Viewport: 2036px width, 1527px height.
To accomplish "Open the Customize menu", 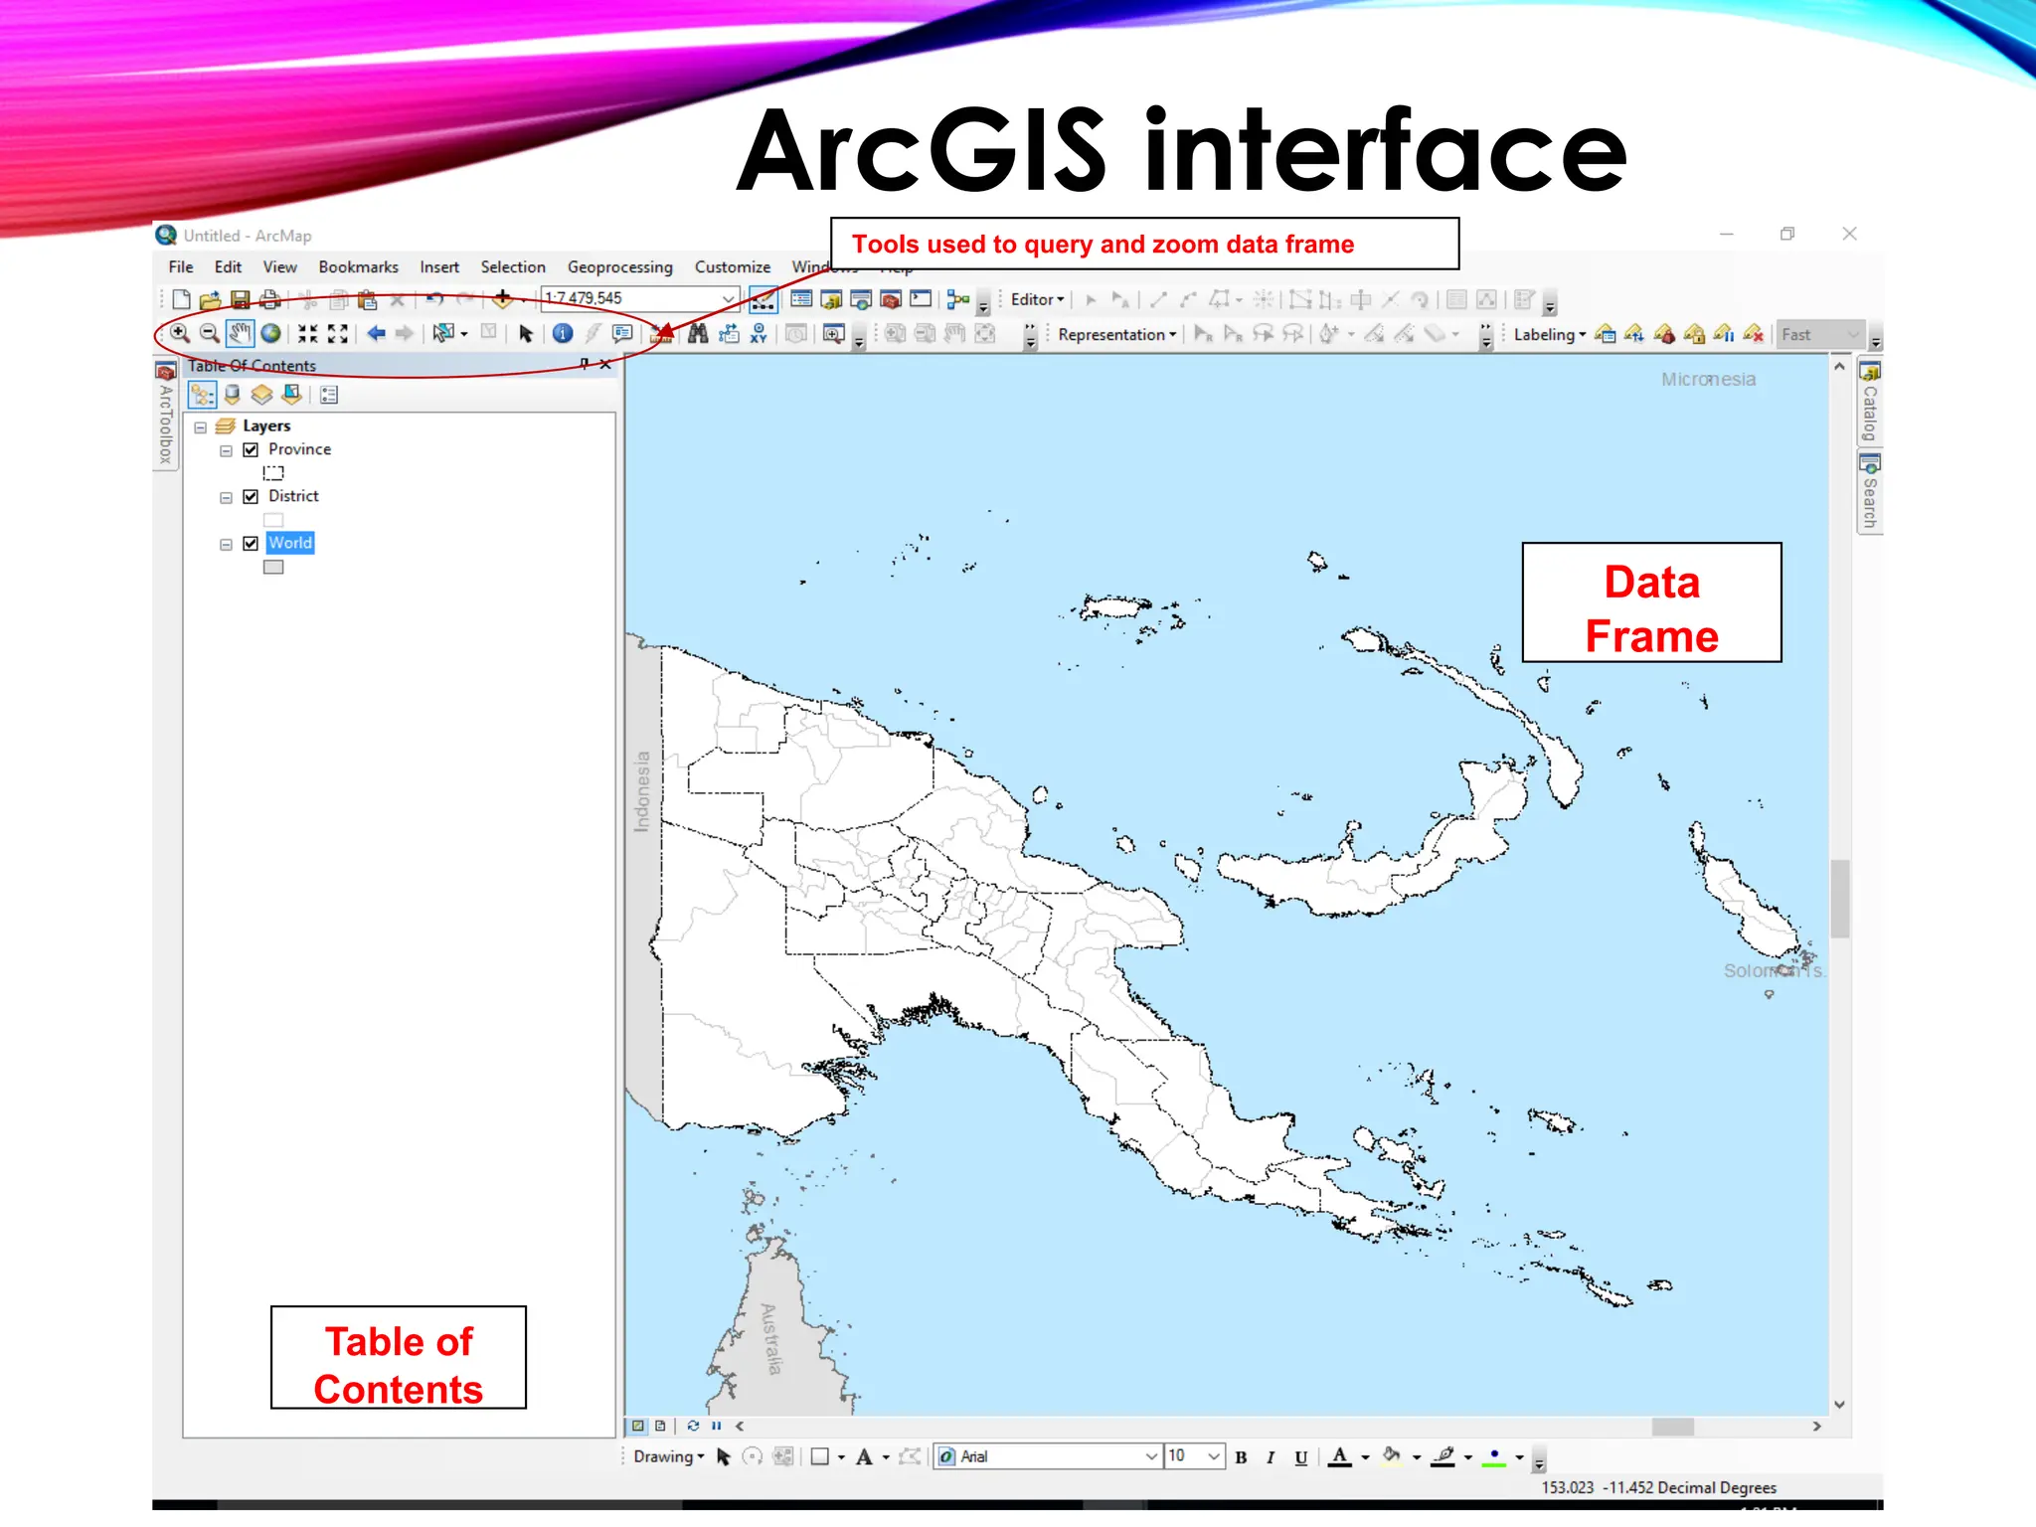I will coord(733,266).
